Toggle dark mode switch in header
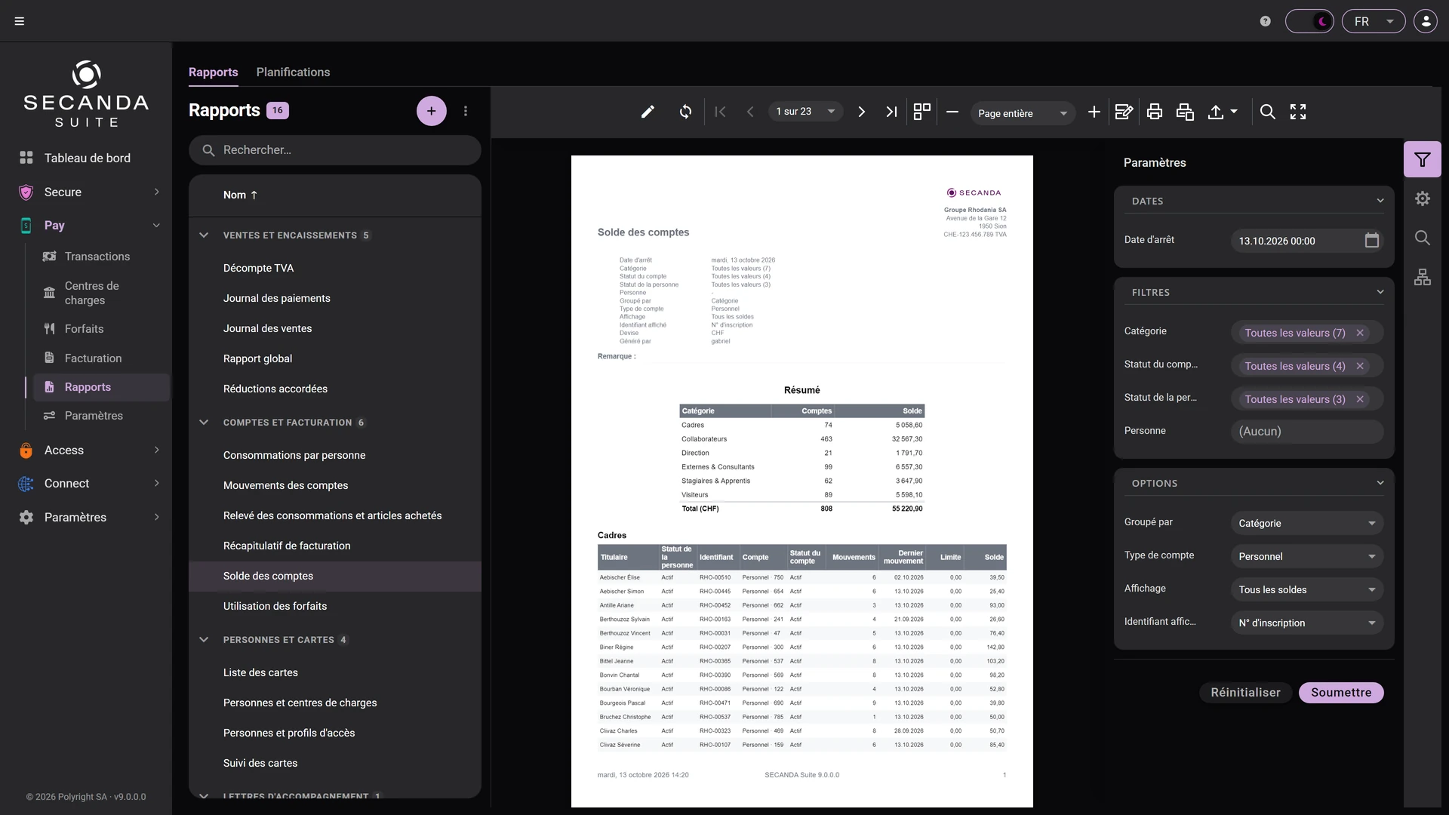This screenshot has width=1449, height=815. tap(1309, 21)
